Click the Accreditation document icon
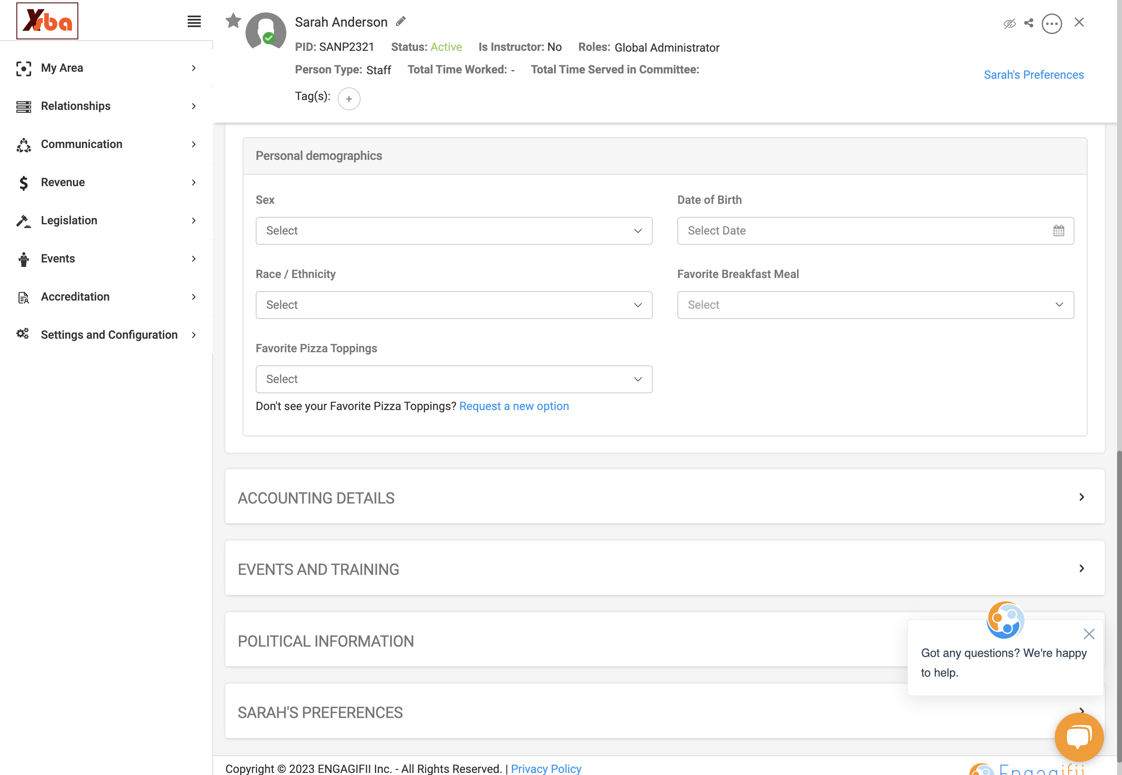Screen dimensions: 1122x775 pyautogui.click(x=23, y=297)
